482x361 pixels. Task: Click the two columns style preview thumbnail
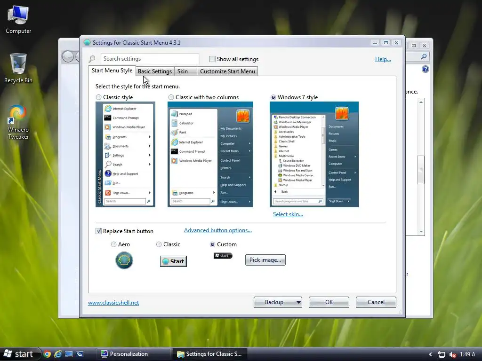coord(210,154)
